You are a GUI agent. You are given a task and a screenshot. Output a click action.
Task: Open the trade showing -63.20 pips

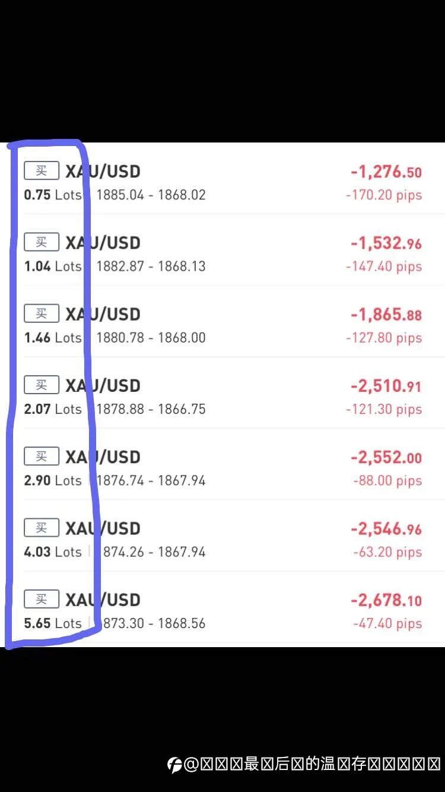tap(223, 536)
